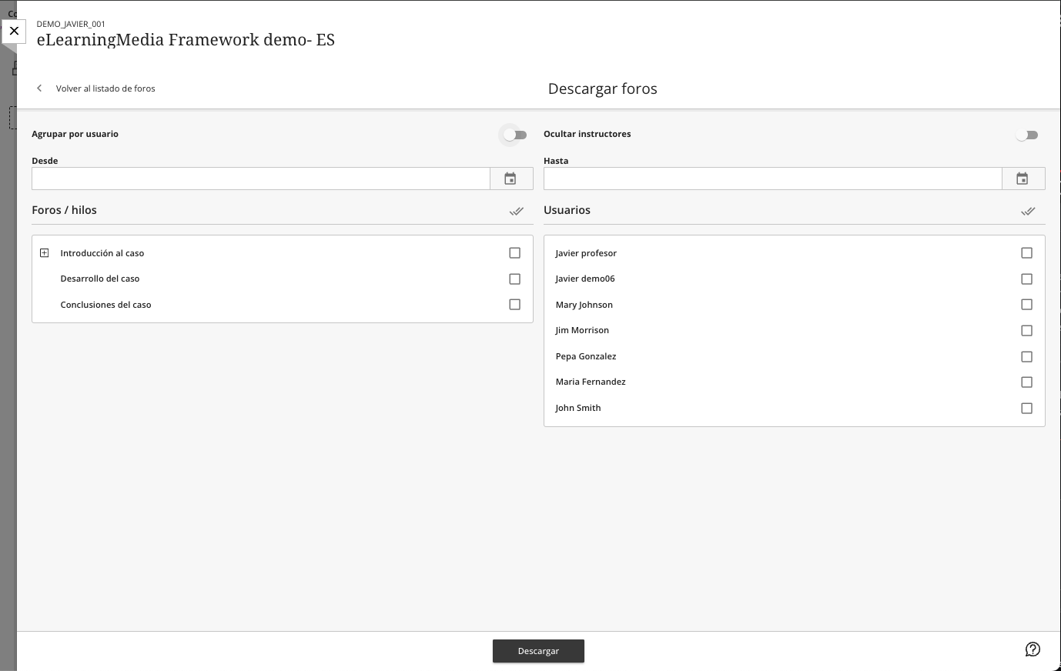Click the Descargar button
1061x671 pixels.
pyautogui.click(x=538, y=651)
